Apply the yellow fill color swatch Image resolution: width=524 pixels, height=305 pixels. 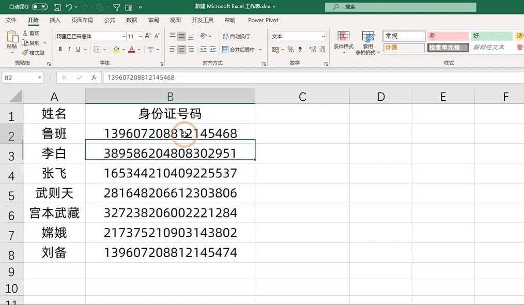[116, 50]
